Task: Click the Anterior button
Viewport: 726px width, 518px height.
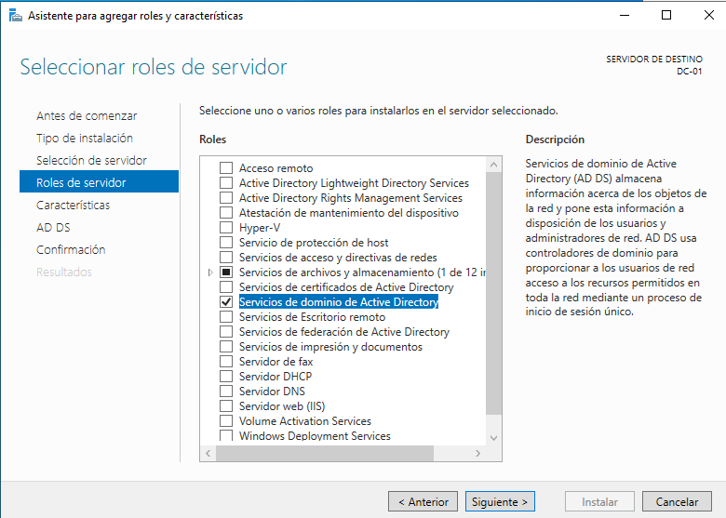Action: pyautogui.click(x=423, y=502)
